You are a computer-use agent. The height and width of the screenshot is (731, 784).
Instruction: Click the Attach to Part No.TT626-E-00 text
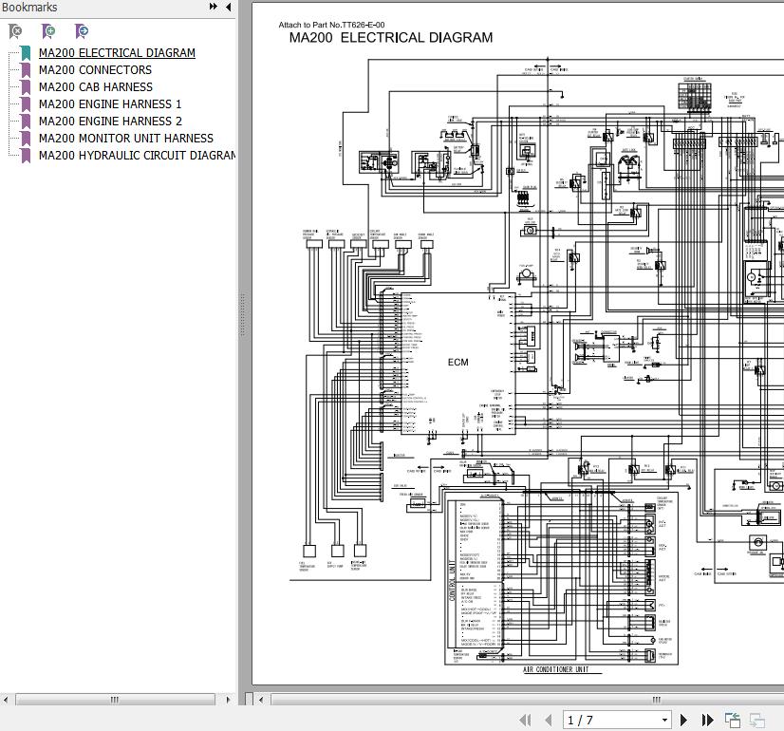tap(331, 25)
